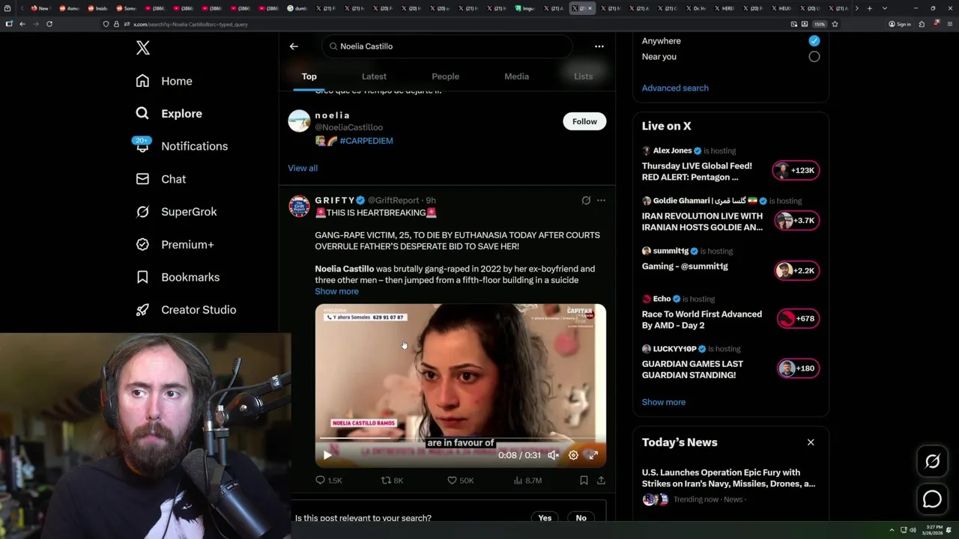Switch to the People tab
Screen dimensions: 959x539
445,76
